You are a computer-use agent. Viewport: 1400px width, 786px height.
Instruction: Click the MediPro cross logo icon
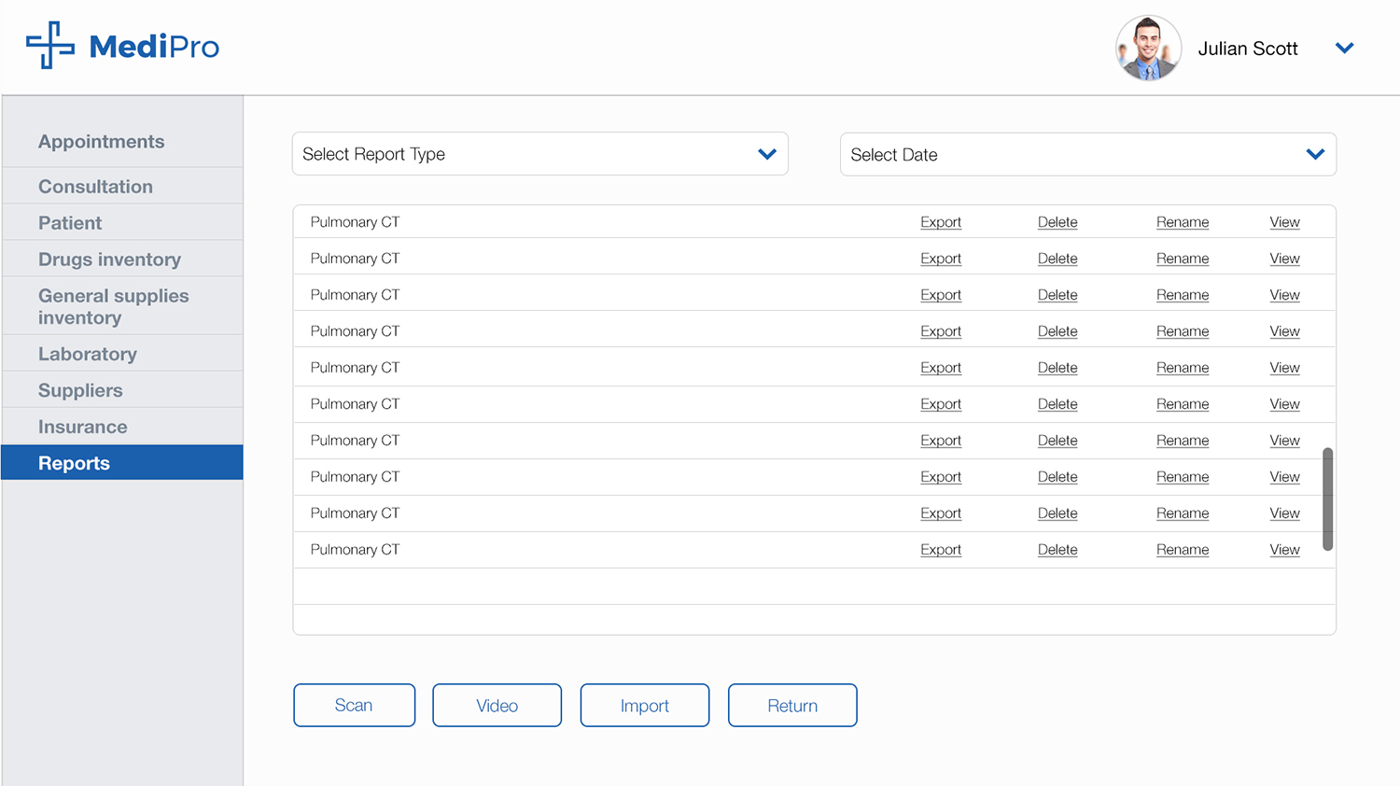[x=50, y=46]
